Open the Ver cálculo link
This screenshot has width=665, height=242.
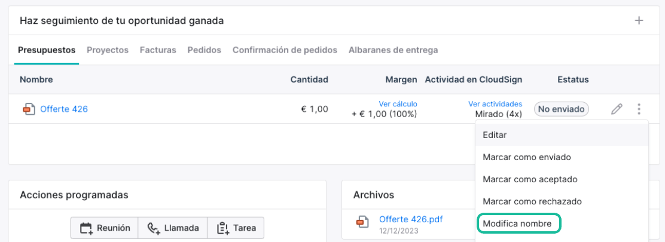click(x=398, y=104)
